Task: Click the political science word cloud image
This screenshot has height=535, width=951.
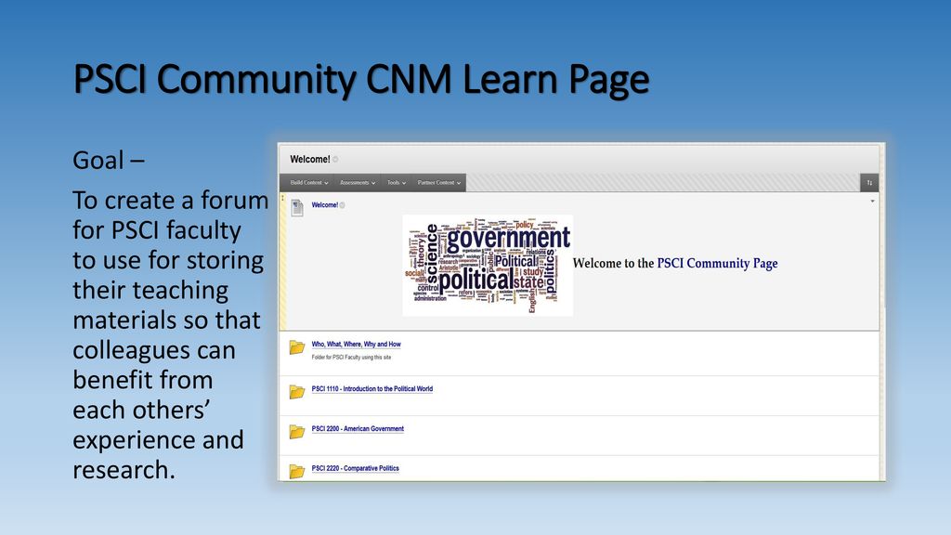Action: click(488, 265)
